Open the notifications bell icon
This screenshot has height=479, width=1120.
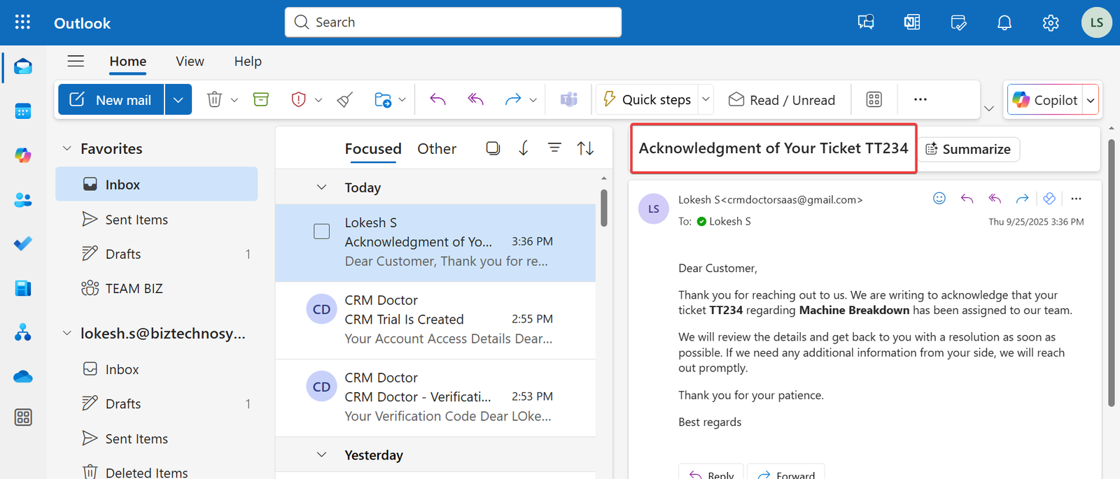(x=1004, y=23)
